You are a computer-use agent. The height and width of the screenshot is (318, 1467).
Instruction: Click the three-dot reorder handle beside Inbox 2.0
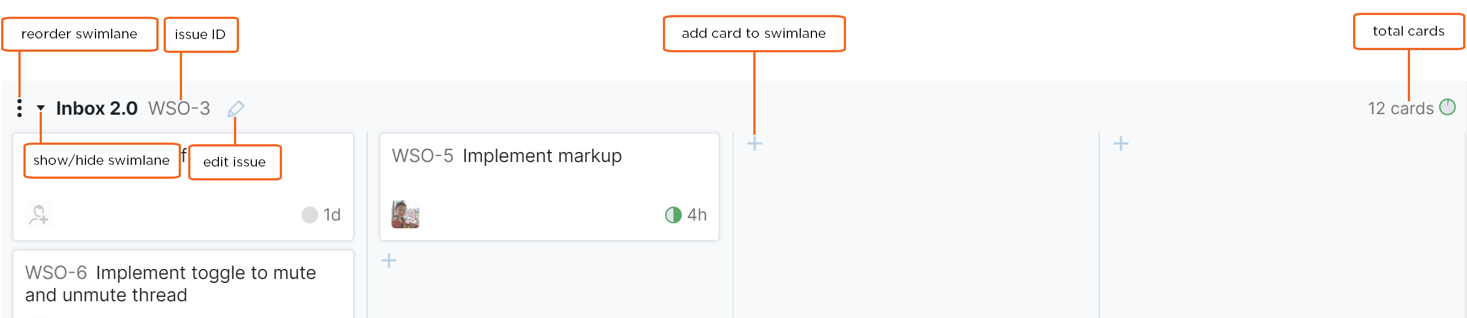(x=20, y=108)
